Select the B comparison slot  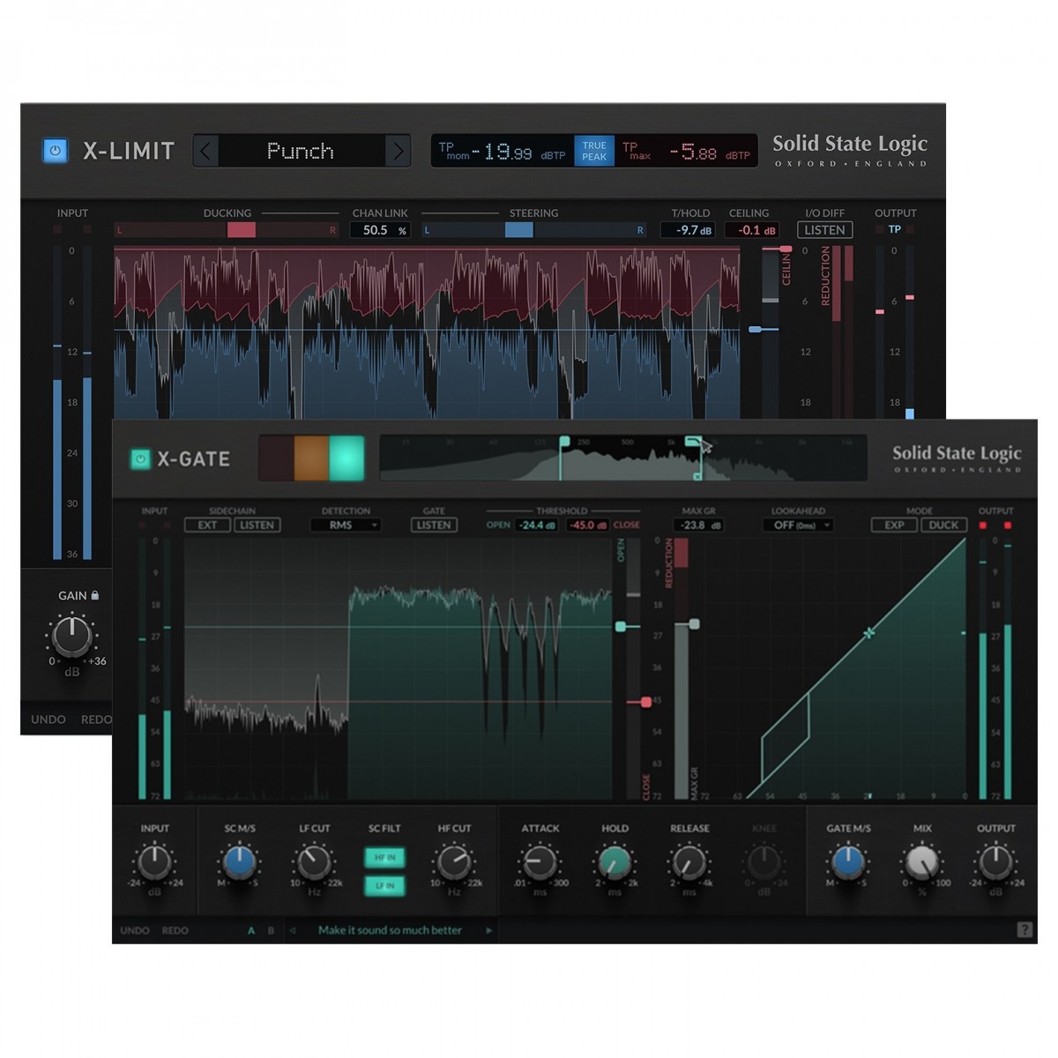(271, 930)
